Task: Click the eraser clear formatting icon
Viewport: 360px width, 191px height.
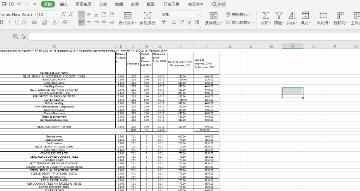Action: [x=65, y=22]
